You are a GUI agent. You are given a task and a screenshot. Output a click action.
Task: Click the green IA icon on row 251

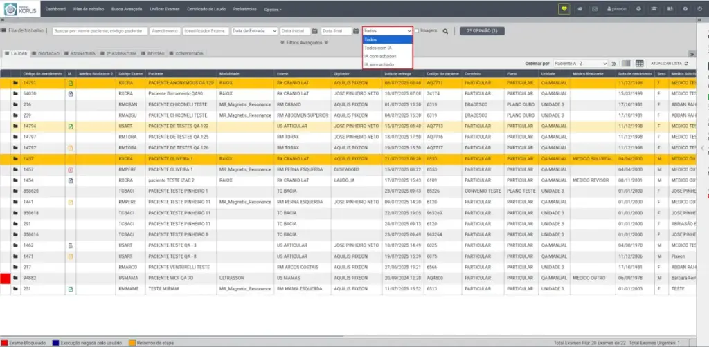pyautogui.click(x=70, y=289)
